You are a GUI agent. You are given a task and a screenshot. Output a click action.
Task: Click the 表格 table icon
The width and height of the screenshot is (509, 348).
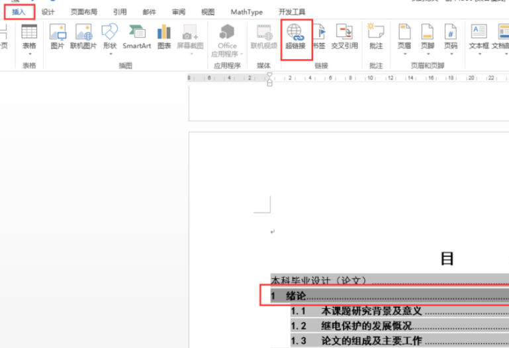(29, 32)
